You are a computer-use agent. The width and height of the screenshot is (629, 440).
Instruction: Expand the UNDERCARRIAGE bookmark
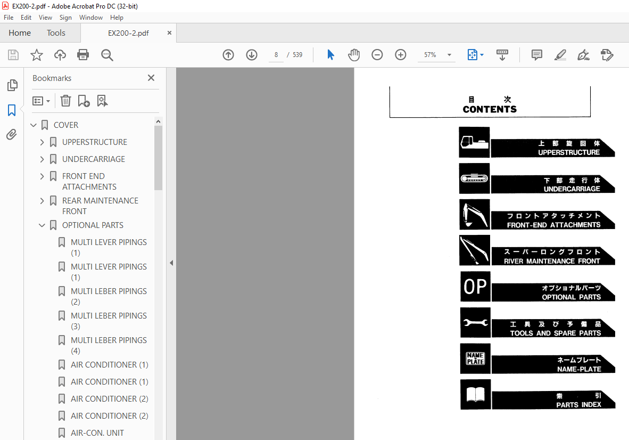[x=42, y=159]
